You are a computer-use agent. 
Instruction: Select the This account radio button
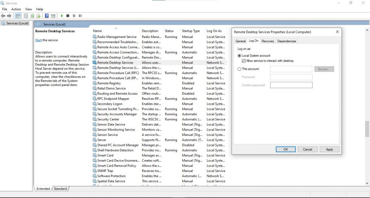[239, 69]
